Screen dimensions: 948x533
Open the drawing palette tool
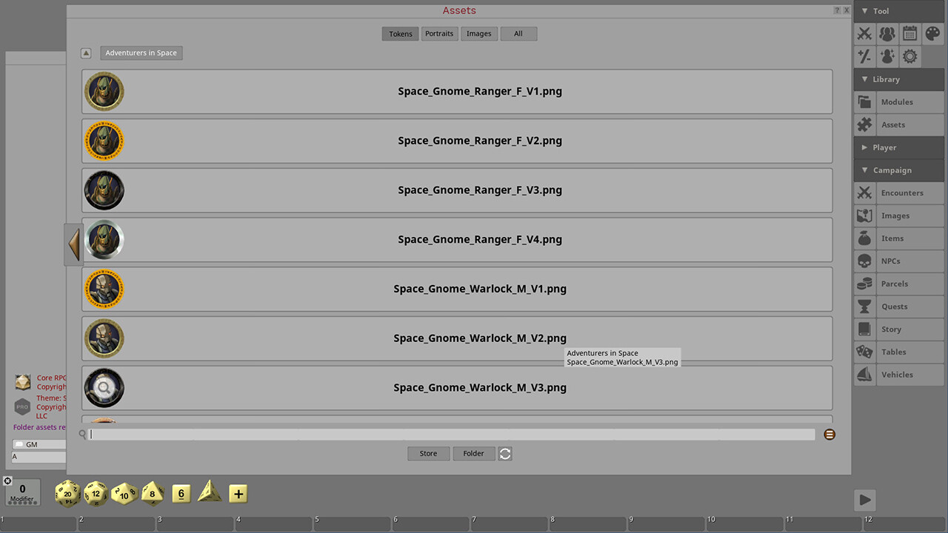(x=932, y=33)
